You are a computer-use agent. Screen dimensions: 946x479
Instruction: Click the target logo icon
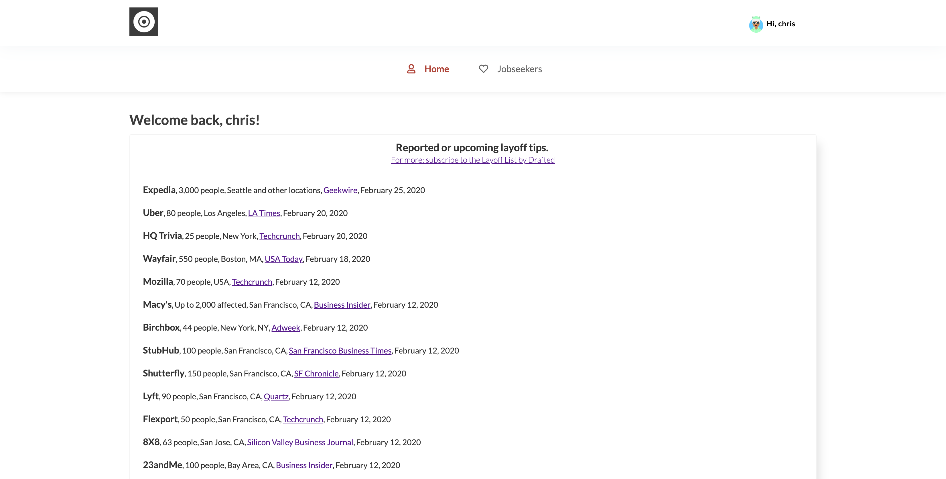(144, 22)
